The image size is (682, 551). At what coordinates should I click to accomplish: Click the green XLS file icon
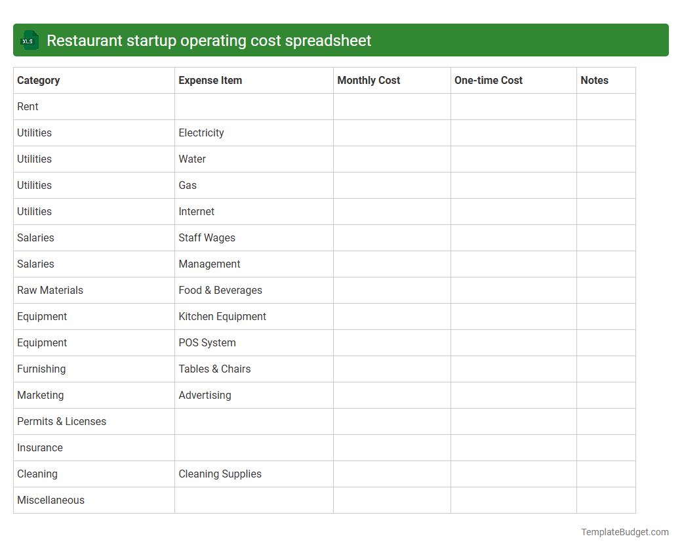click(29, 40)
